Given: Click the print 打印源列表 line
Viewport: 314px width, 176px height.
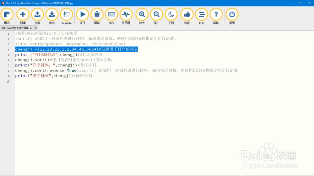Looking at the screenshot, I should coord(59,55).
